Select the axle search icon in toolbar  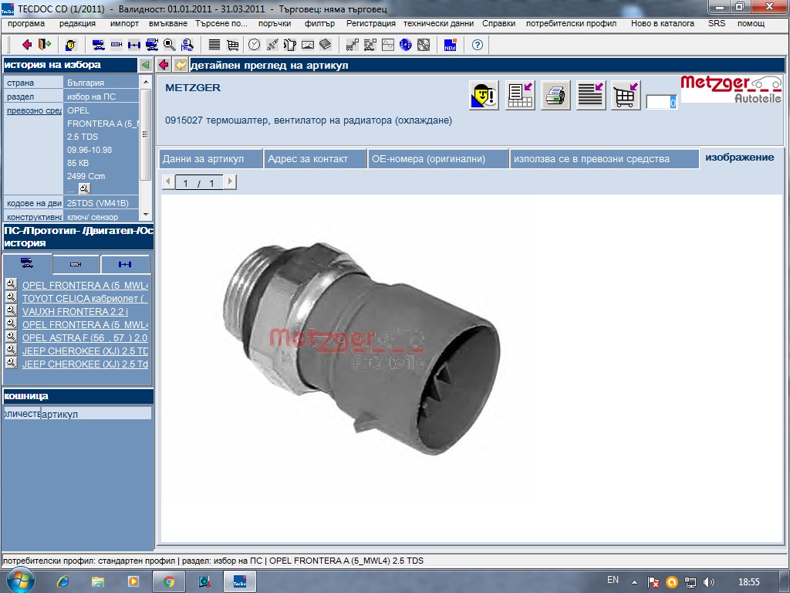click(134, 45)
